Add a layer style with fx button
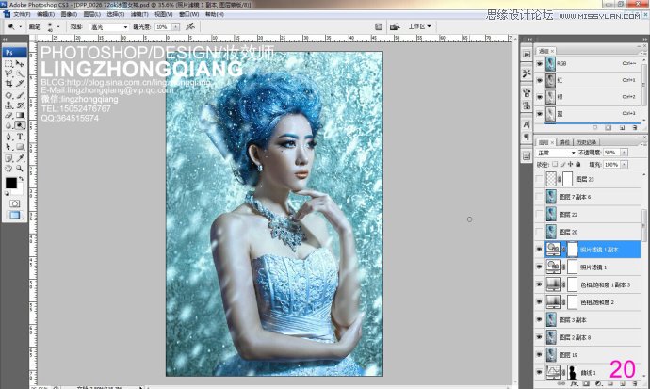The height and width of the screenshot is (389, 650). point(574,384)
